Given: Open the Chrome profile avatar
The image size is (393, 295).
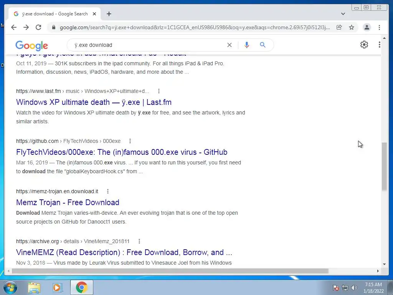Looking at the screenshot, I should point(367,27).
